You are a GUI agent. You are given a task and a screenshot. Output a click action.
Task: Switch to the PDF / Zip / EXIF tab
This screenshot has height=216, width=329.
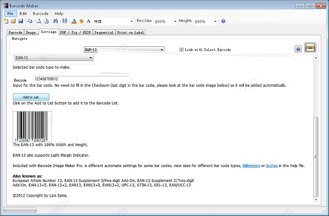point(75,32)
